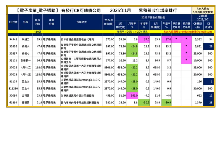The image size is (219, 155).
Task: Select CB code 81129 cell
Action: pos(13,82)
